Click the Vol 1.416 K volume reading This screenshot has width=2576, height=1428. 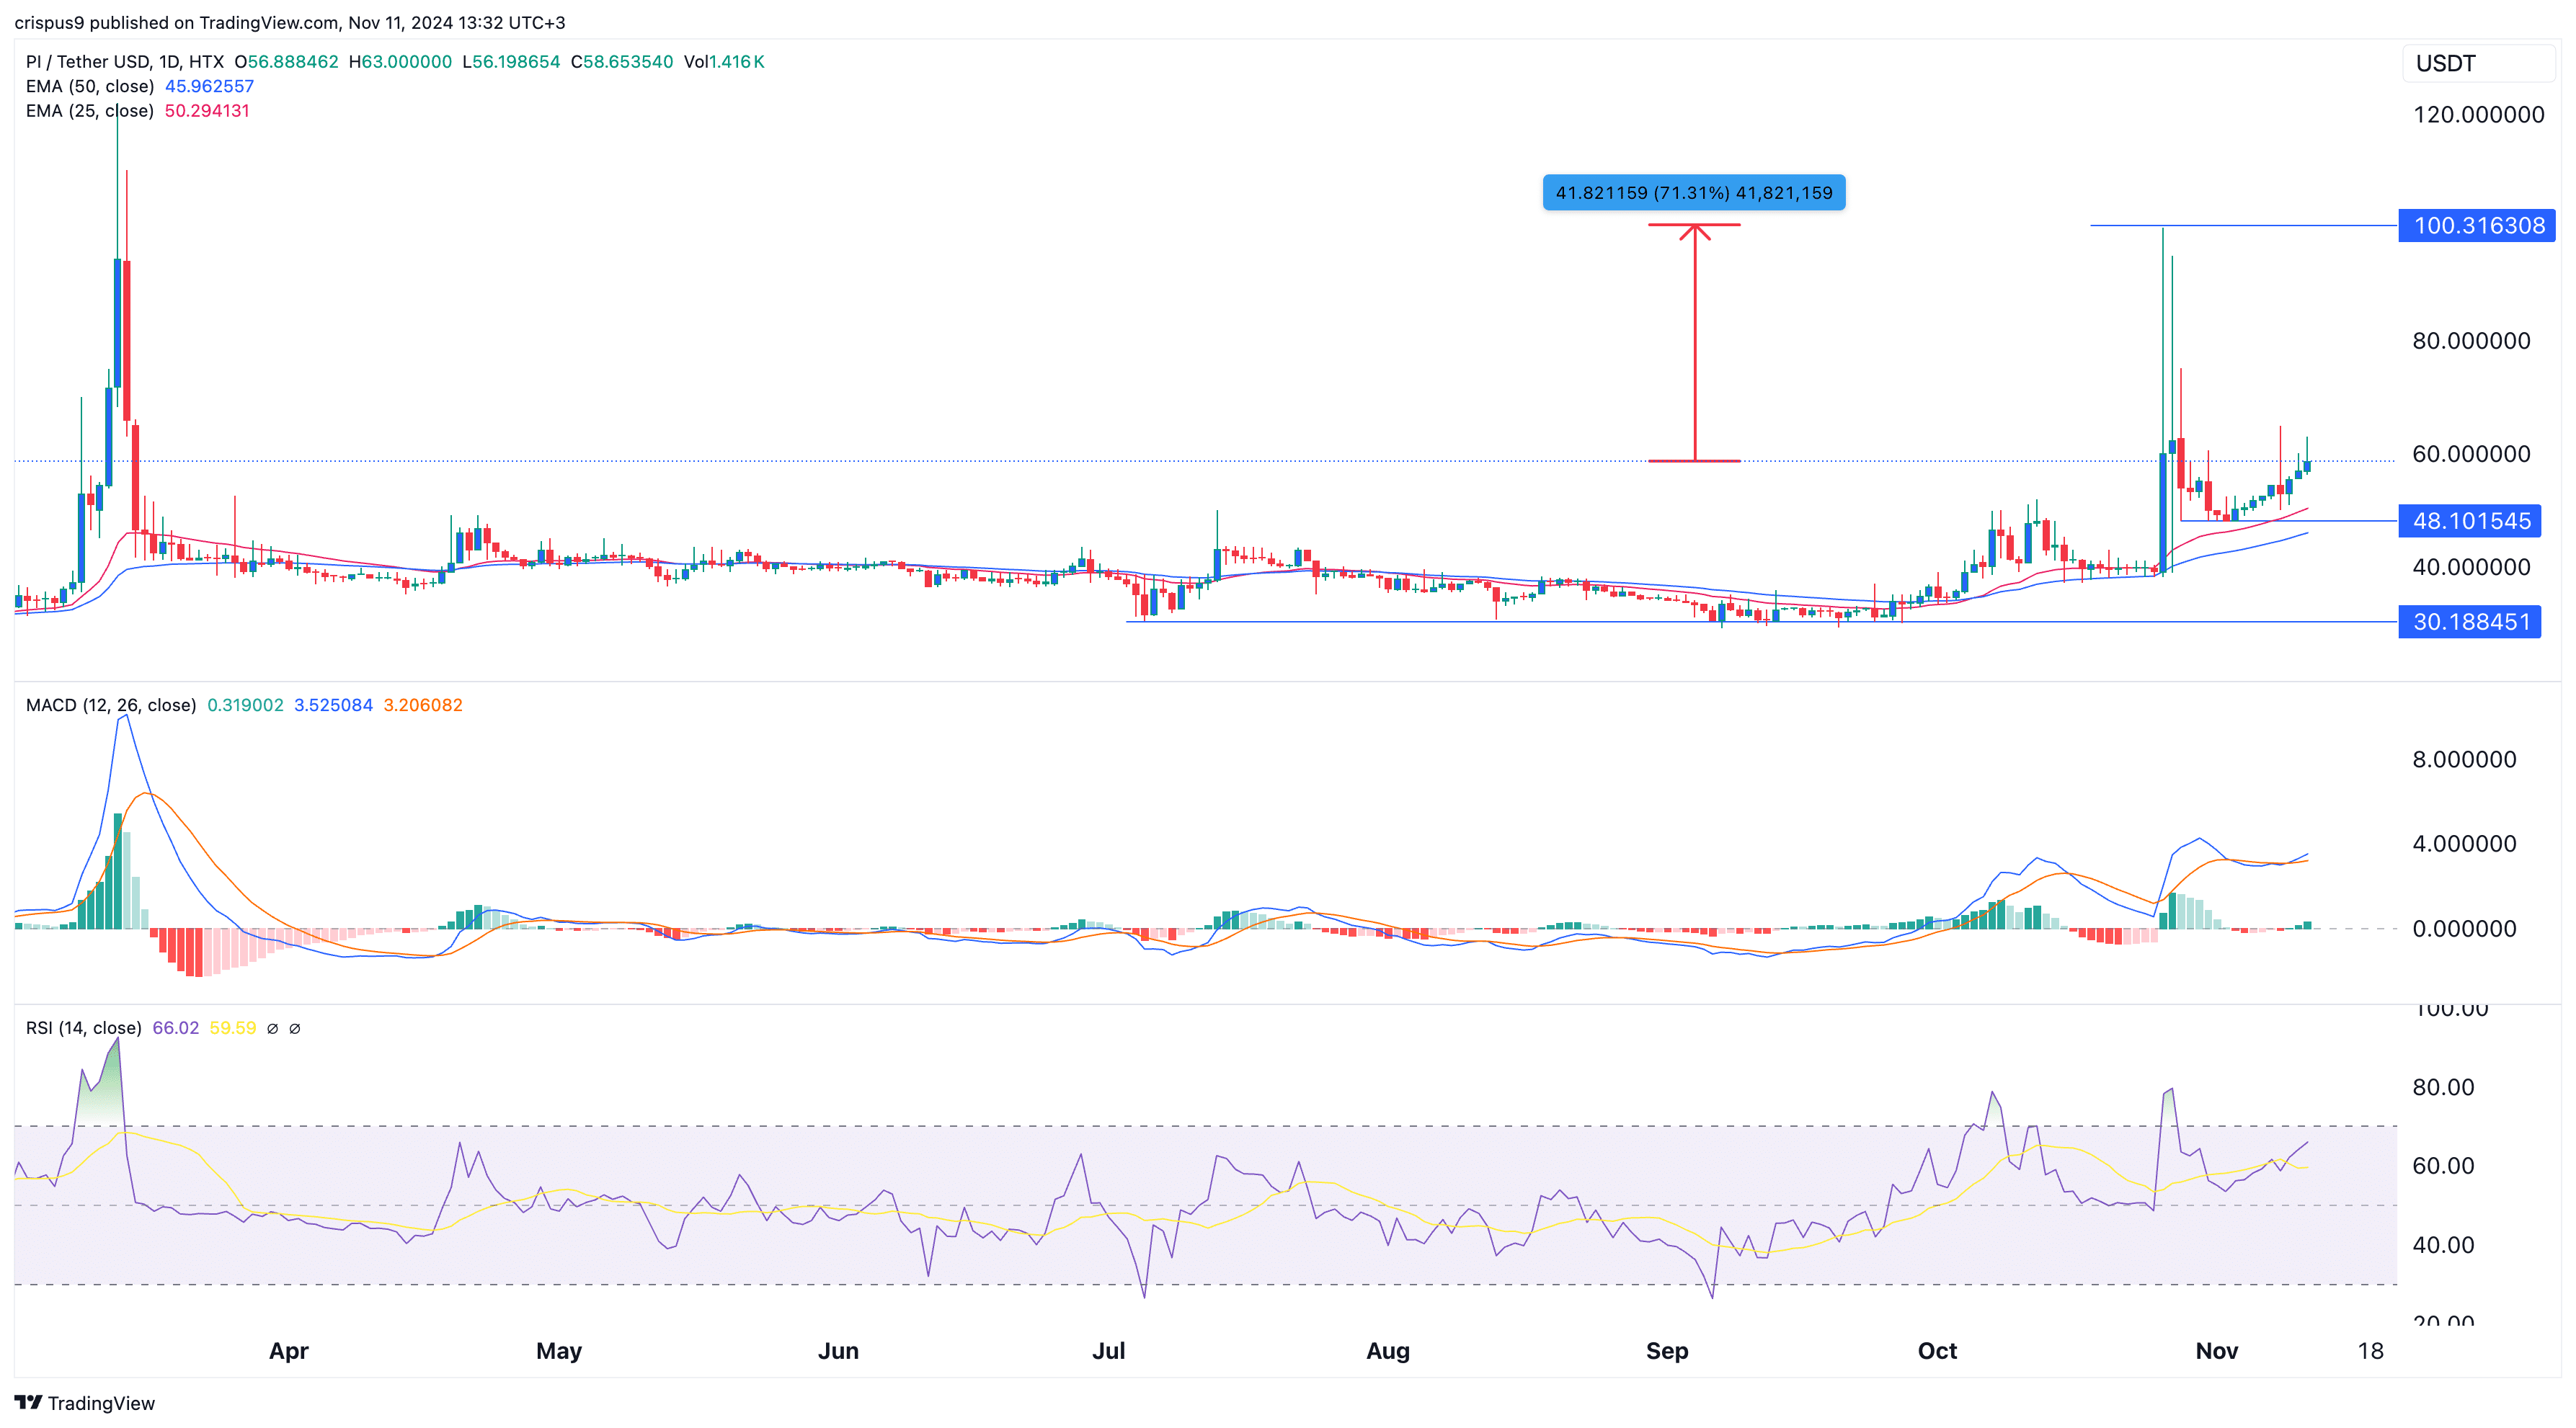click(724, 62)
